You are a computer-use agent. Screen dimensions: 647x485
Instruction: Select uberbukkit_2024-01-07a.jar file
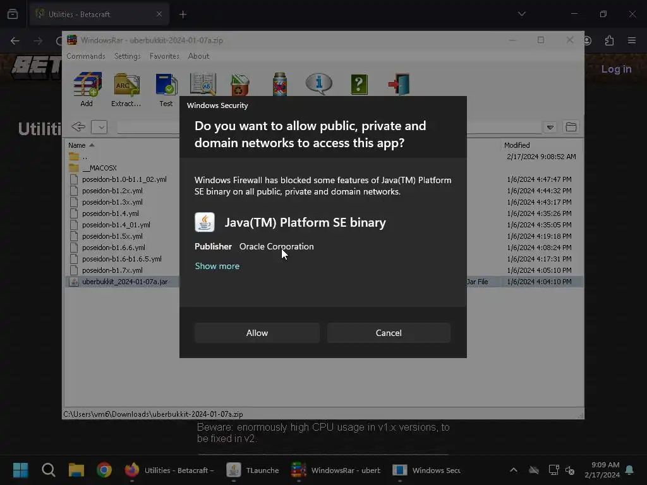coord(124,282)
